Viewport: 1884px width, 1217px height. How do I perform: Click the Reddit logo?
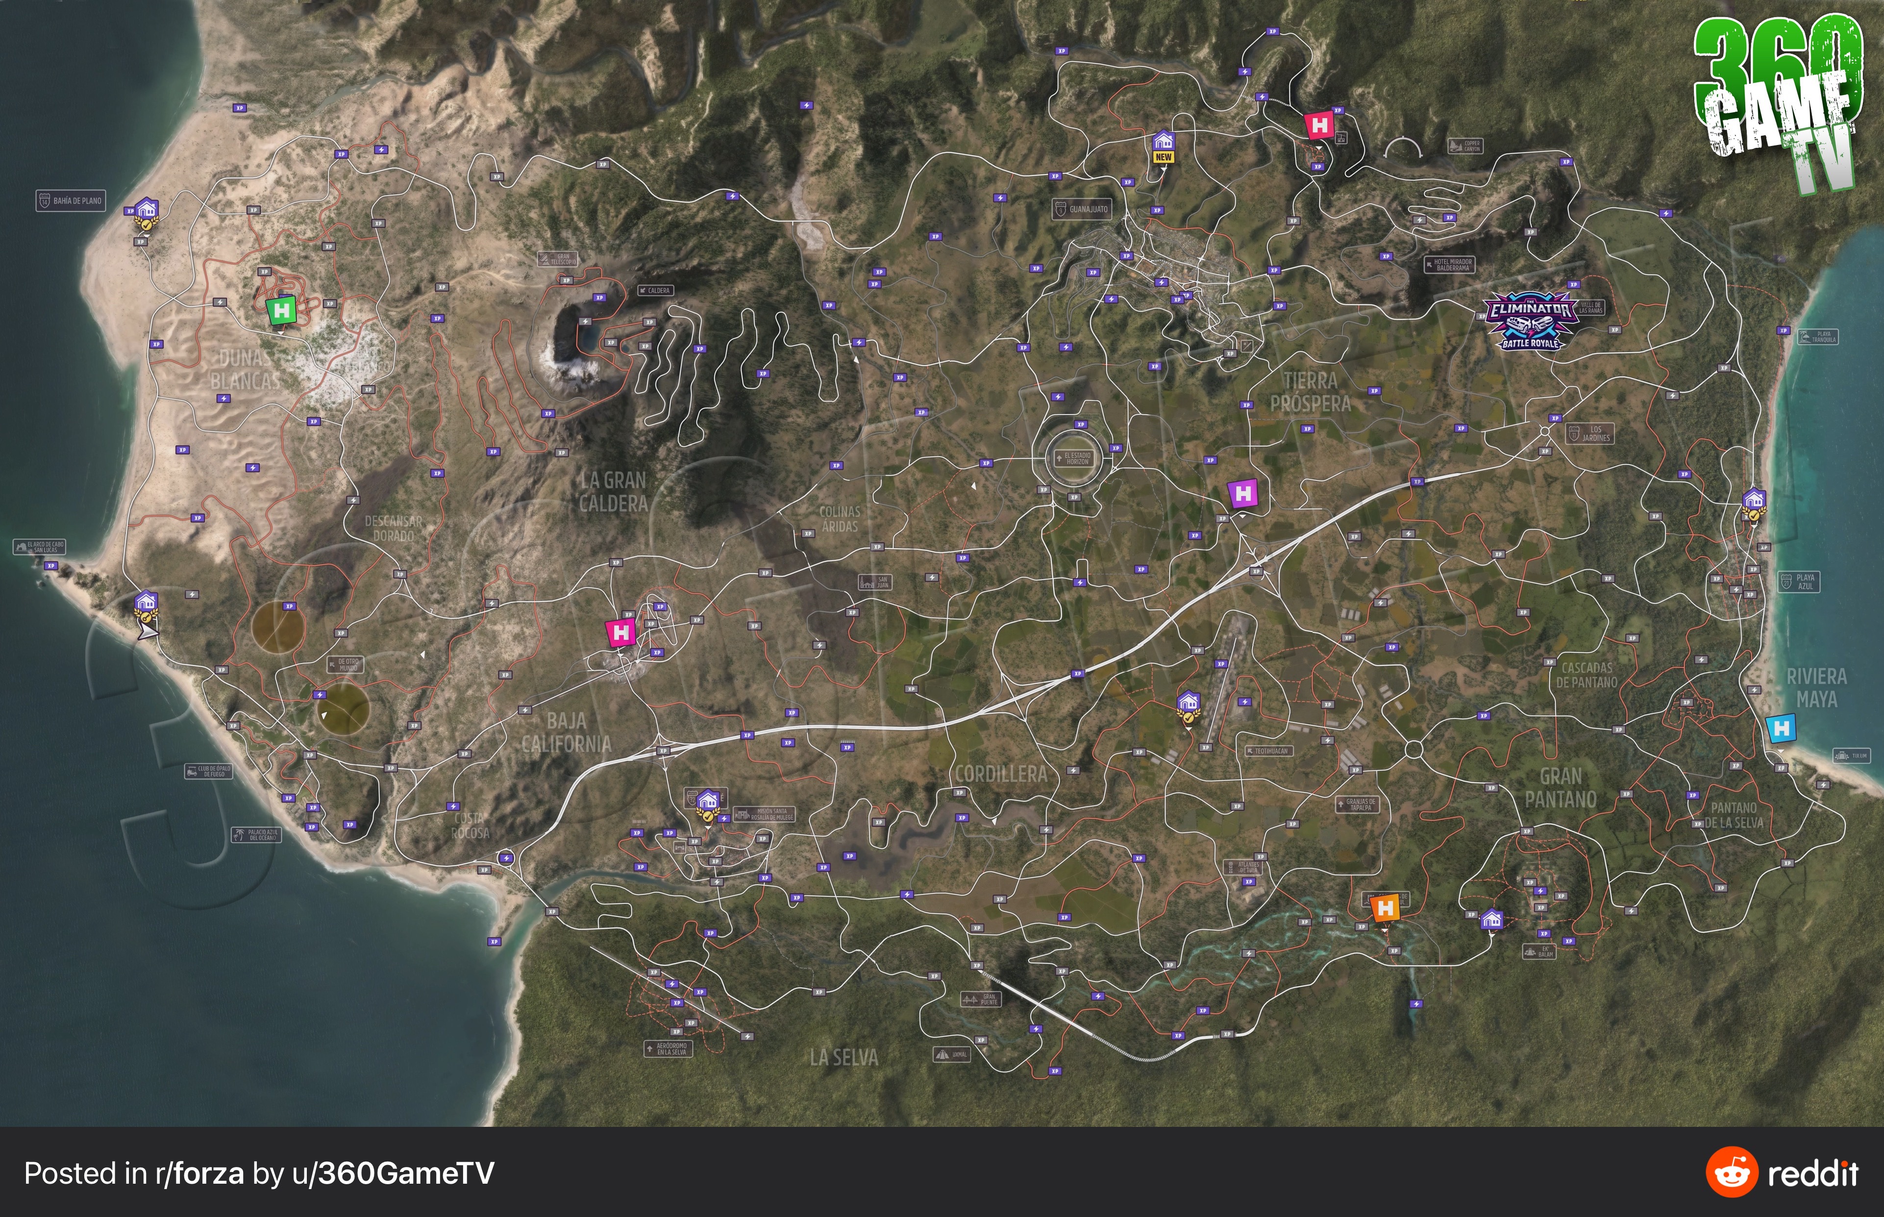coord(1732,1173)
